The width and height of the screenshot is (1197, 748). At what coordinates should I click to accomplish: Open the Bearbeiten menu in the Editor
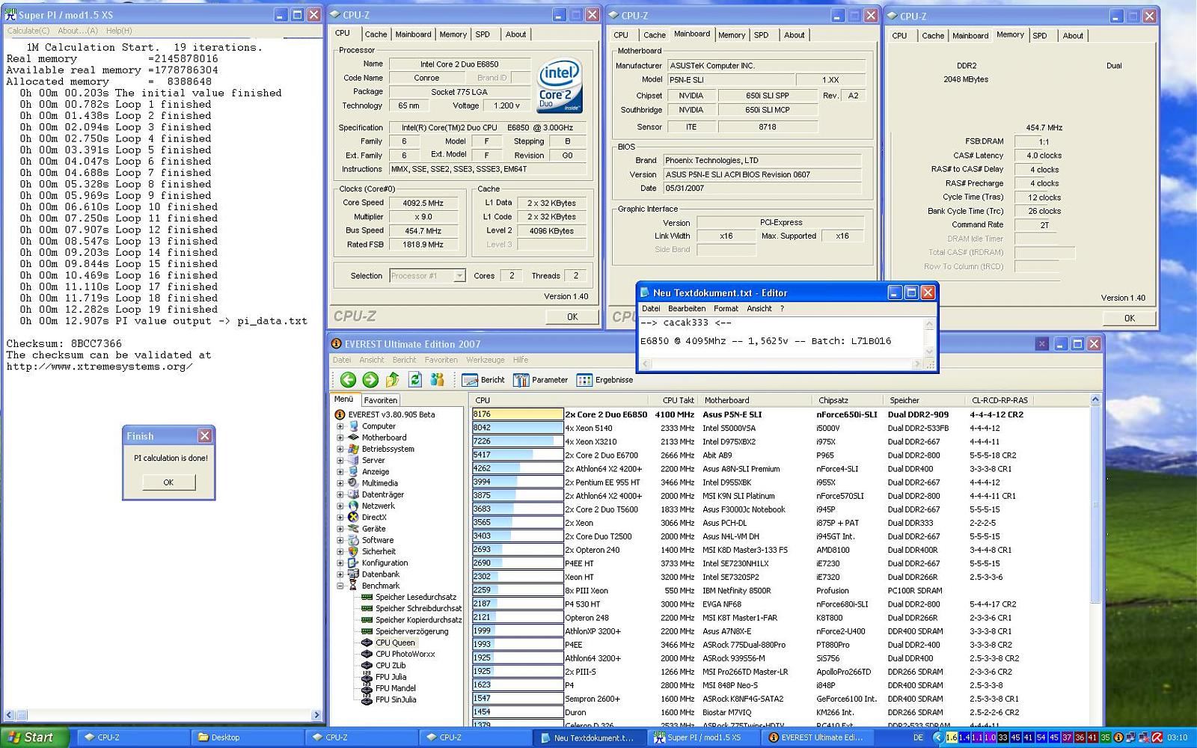[687, 308]
